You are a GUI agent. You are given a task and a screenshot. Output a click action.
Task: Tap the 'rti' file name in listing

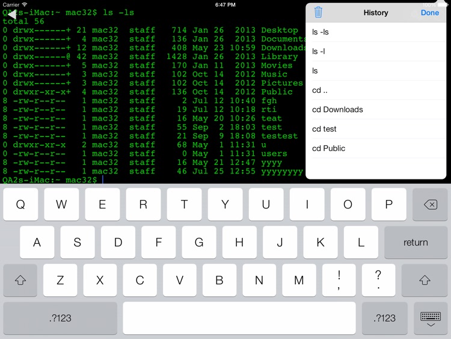tap(269, 110)
